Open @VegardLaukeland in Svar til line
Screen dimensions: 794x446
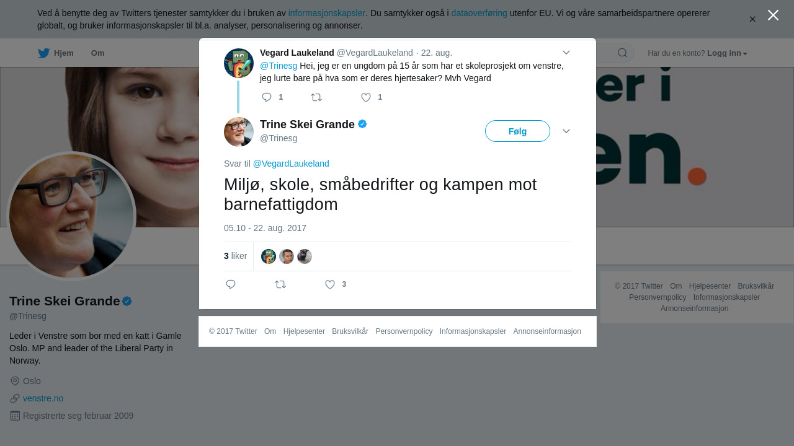[x=291, y=164]
